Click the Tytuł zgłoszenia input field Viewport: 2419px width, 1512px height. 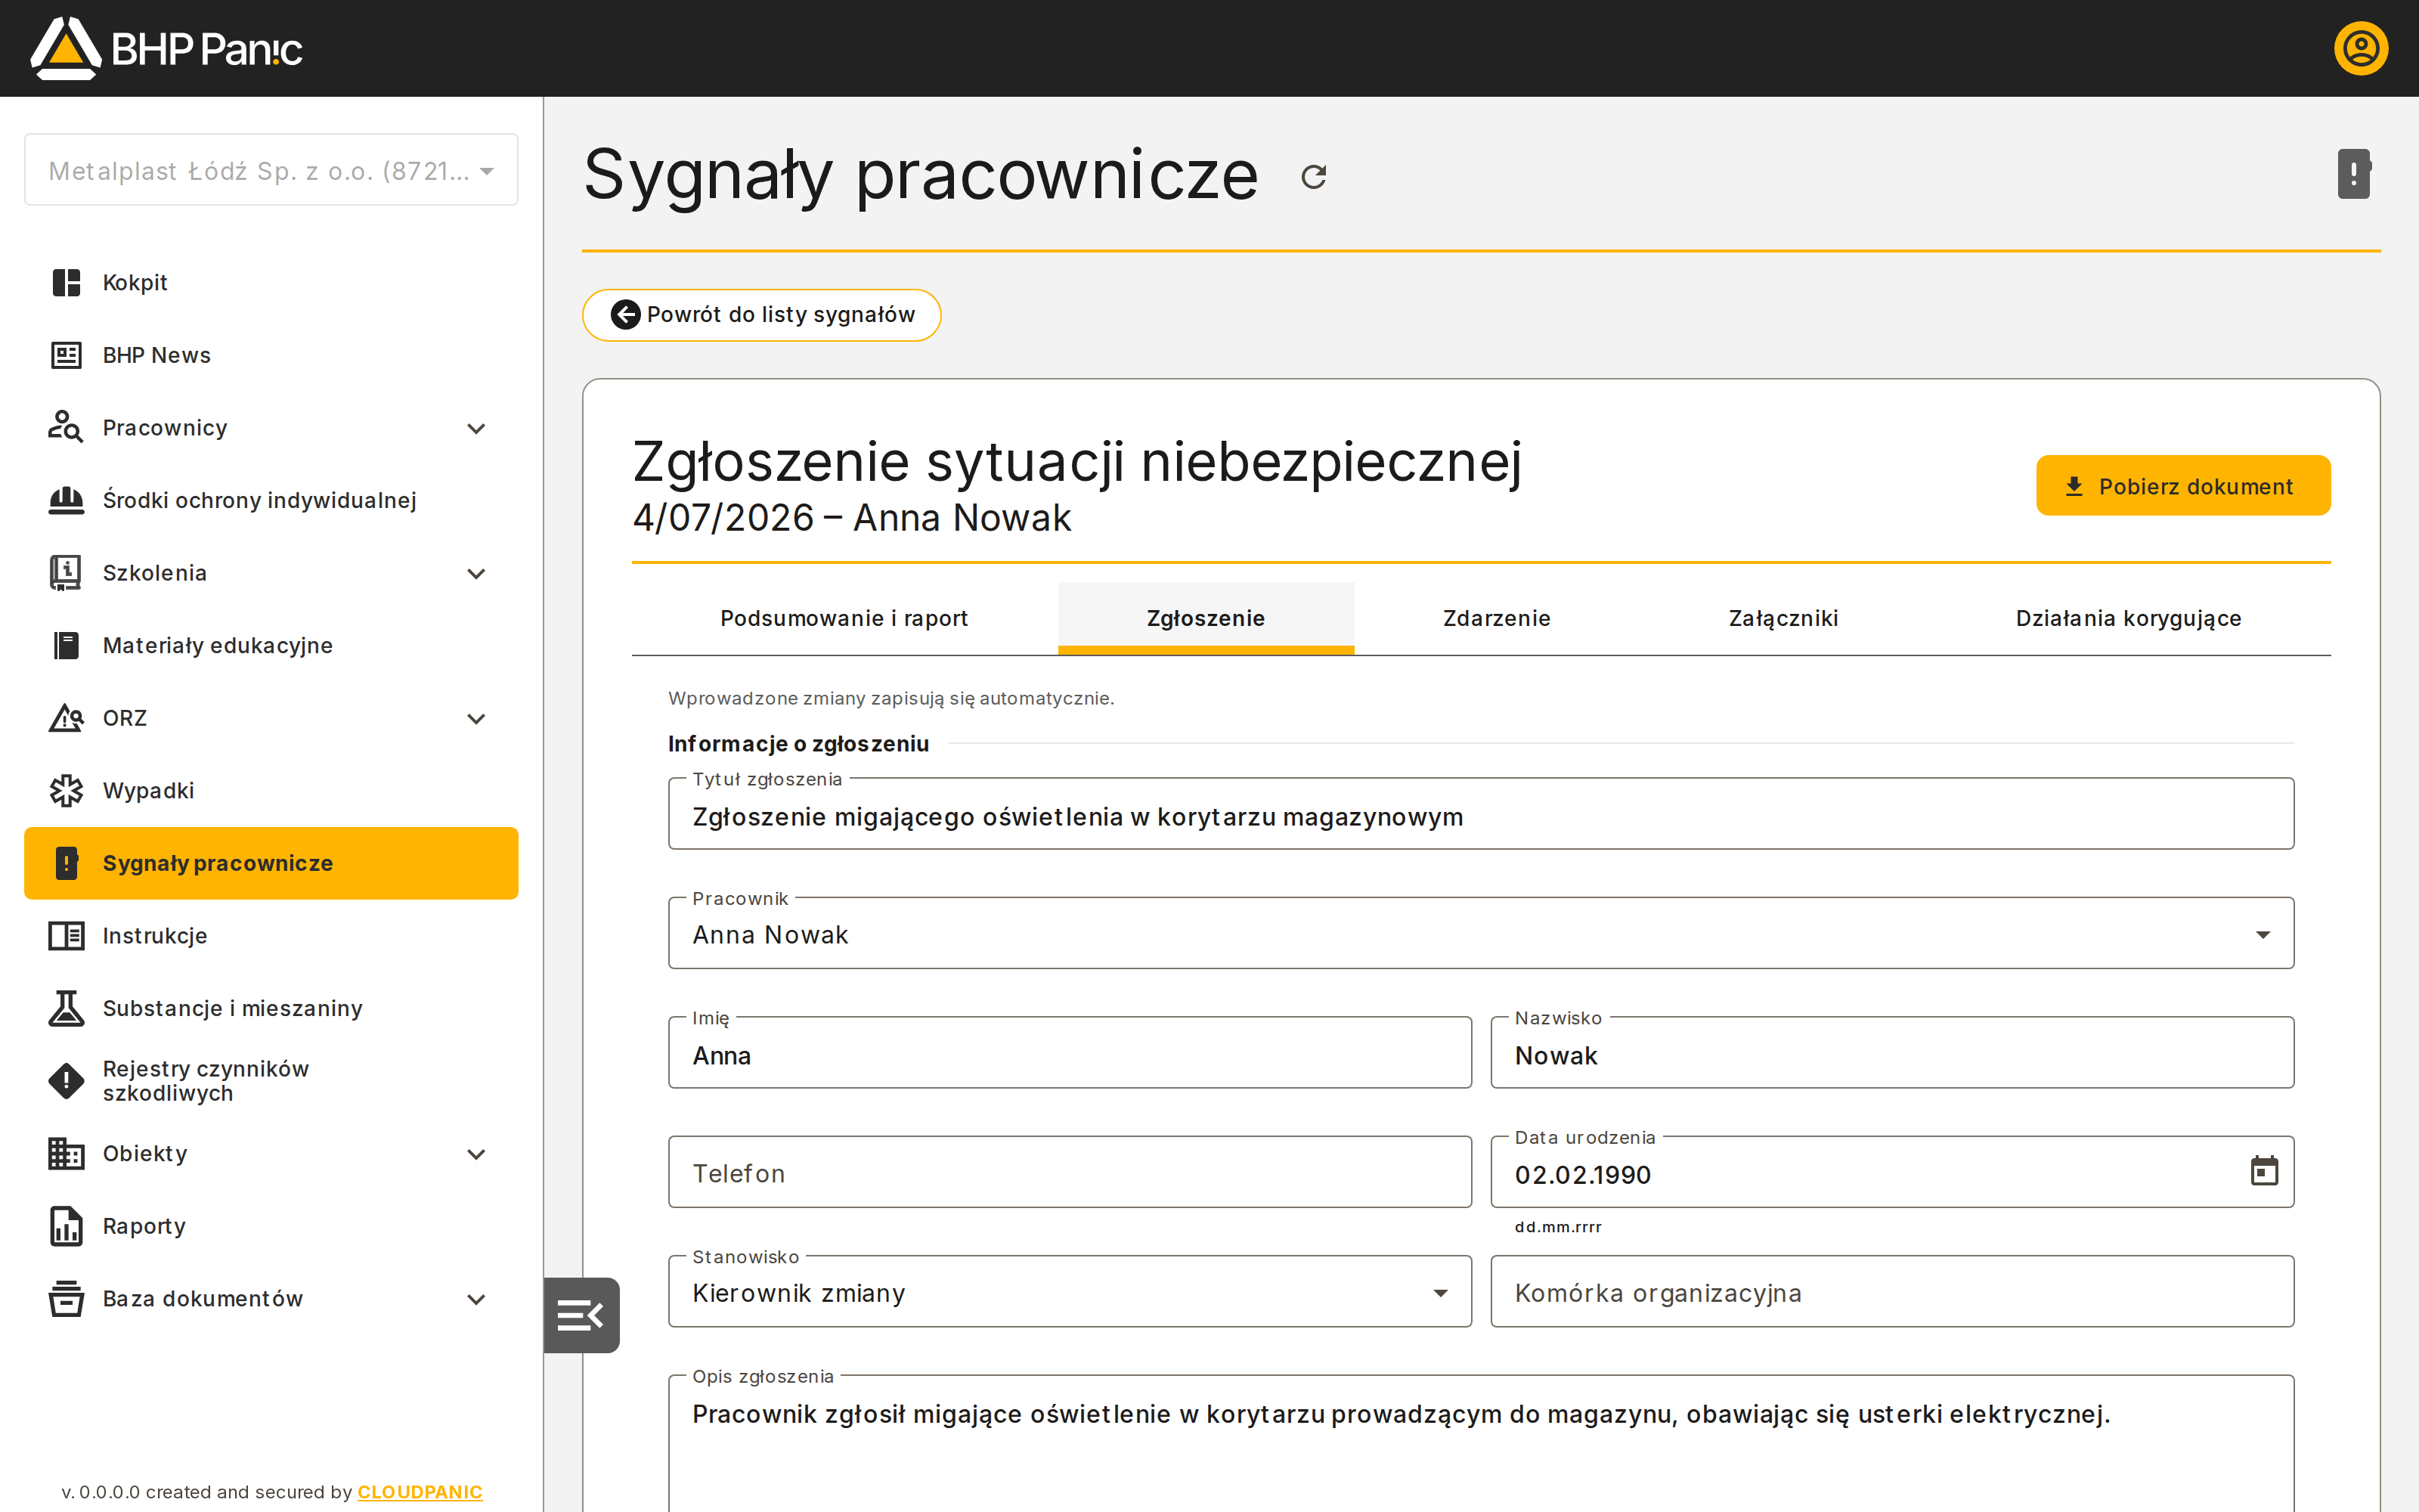point(1480,814)
